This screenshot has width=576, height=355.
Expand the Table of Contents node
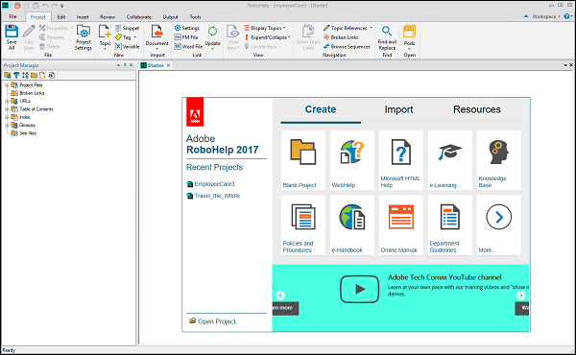click(7, 109)
